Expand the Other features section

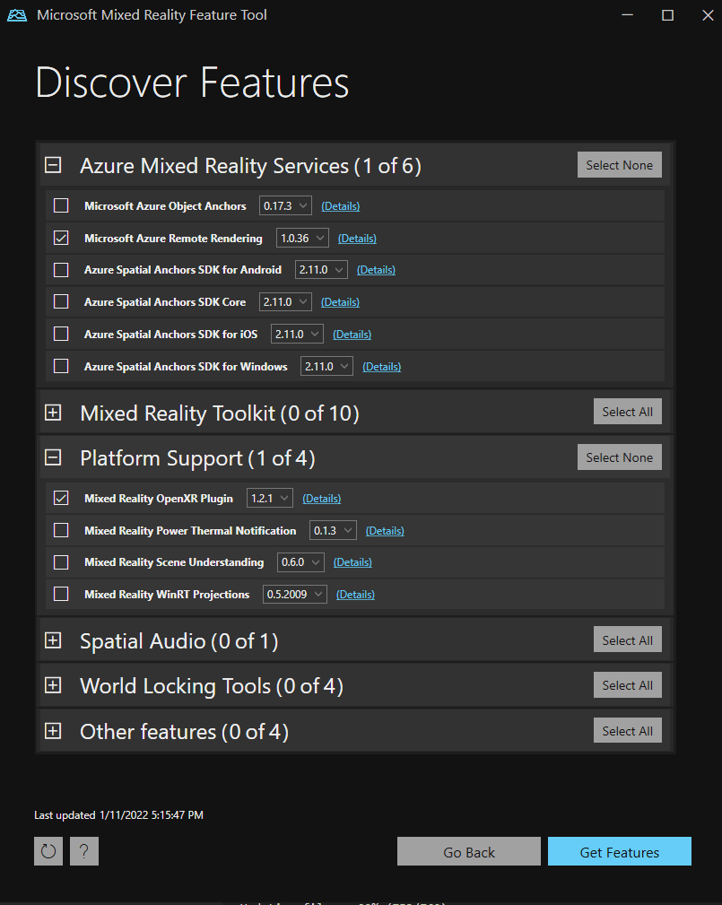point(52,730)
